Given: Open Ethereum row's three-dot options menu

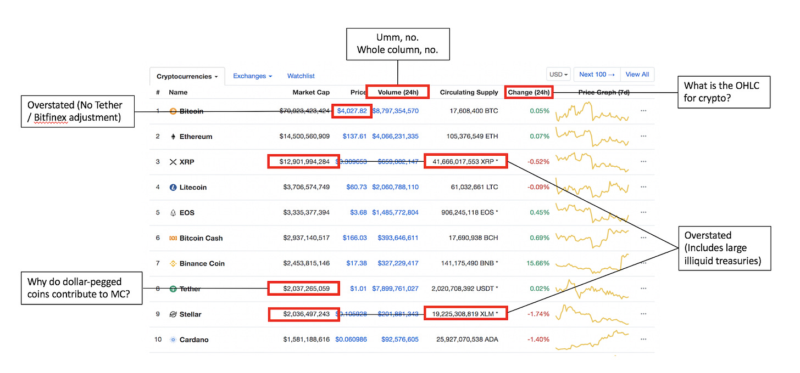Looking at the screenshot, I should click(x=643, y=137).
